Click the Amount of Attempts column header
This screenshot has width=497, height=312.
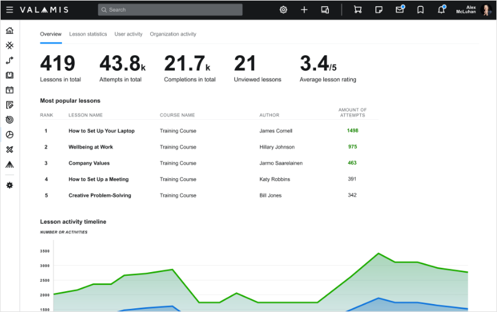pos(352,112)
